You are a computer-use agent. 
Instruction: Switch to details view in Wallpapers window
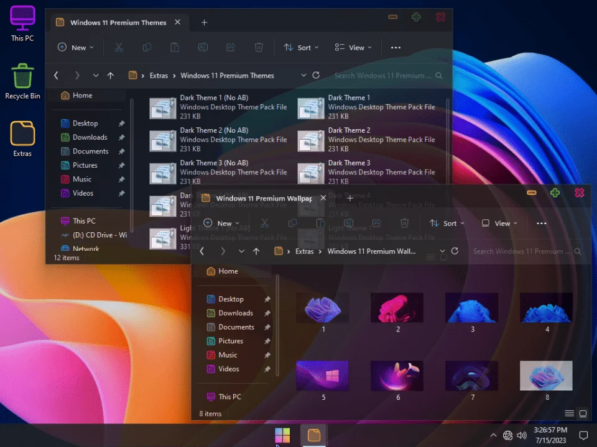(569, 413)
